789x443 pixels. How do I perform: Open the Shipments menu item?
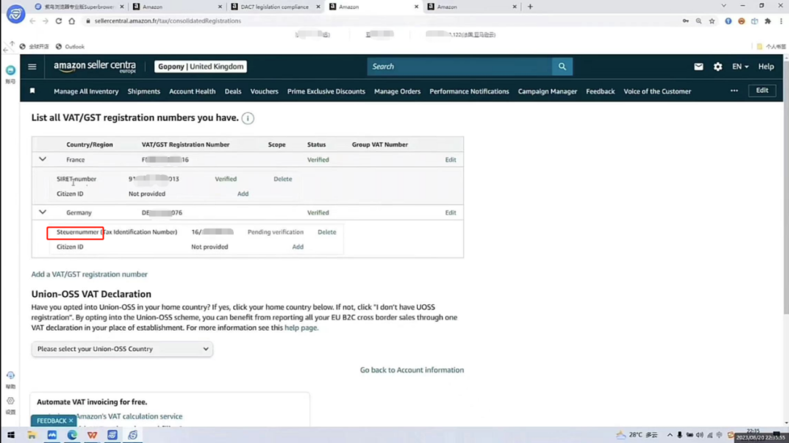[x=144, y=91]
